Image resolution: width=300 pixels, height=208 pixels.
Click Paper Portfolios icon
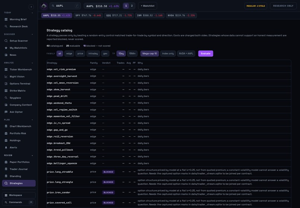pos(6,162)
